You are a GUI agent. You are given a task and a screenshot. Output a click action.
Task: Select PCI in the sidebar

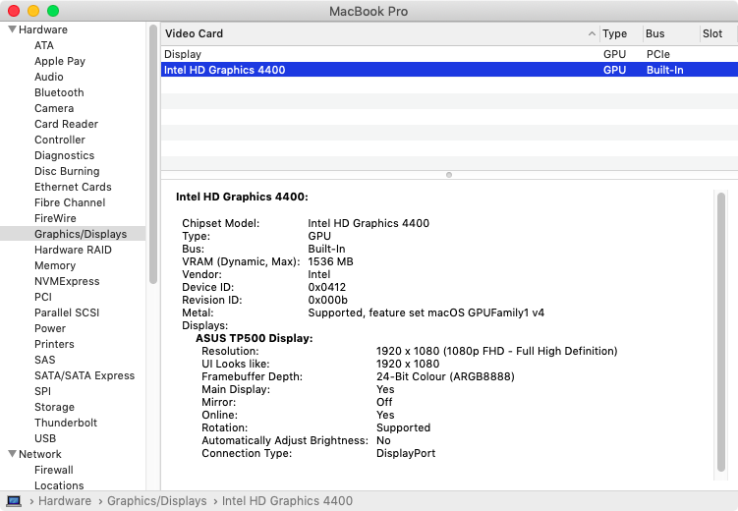43,297
